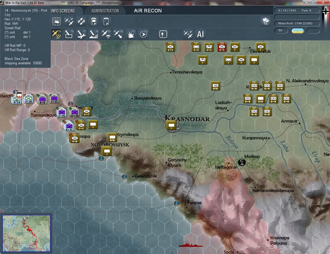Select the unit counter on Krasnodar
330x254 pixels.
tap(171, 125)
